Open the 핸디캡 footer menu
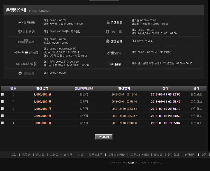 [40, 155]
